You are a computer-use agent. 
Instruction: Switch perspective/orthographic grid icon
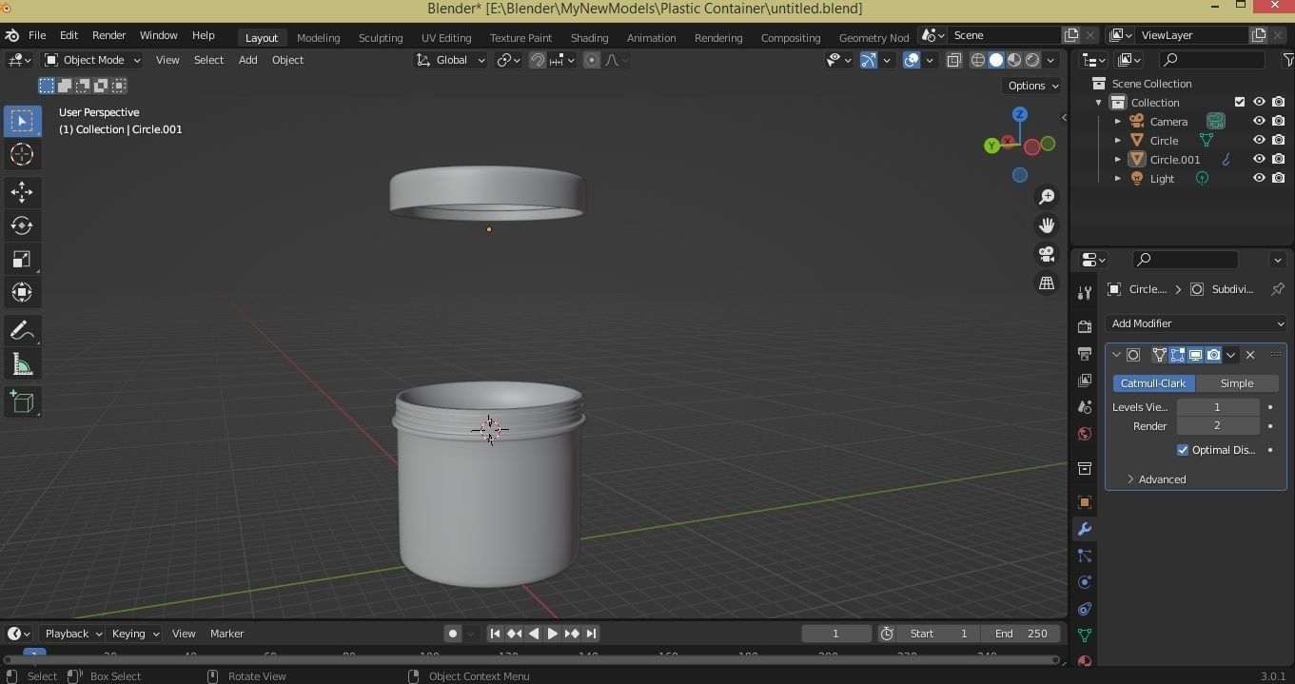pyautogui.click(x=1047, y=283)
